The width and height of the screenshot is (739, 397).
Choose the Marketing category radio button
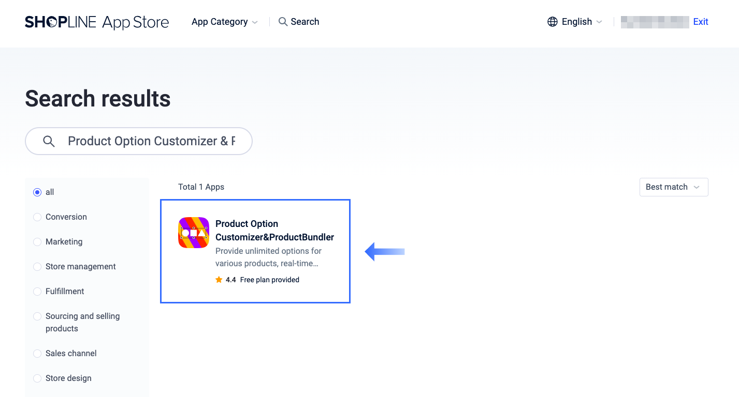[x=37, y=241]
